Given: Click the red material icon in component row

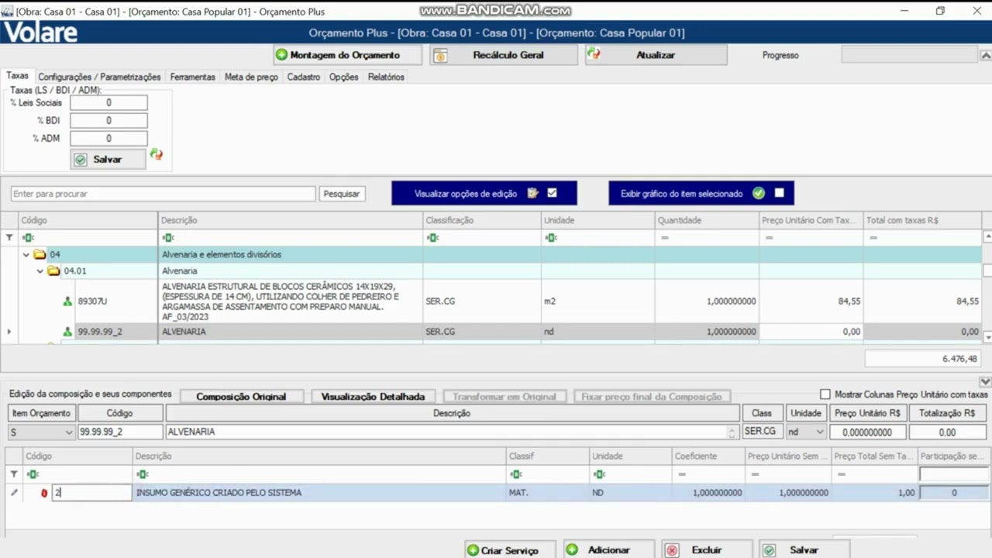Looking at the screenshot, I should coord(44,493).
